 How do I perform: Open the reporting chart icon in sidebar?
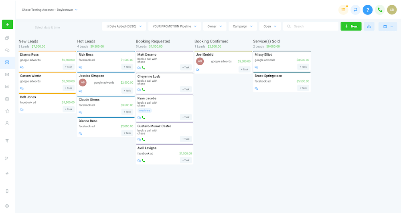[x=7, y=86]
